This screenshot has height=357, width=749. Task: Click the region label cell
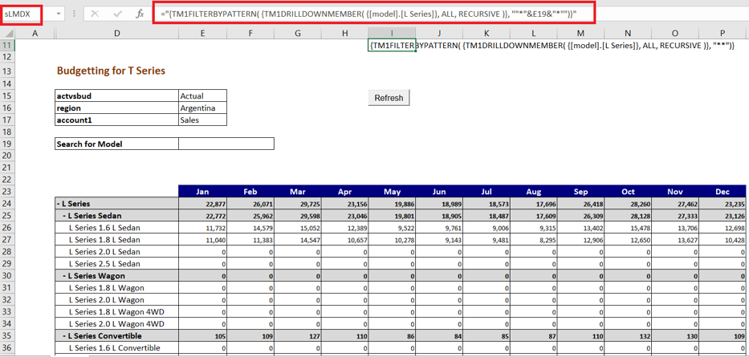[x=117, y=108]
